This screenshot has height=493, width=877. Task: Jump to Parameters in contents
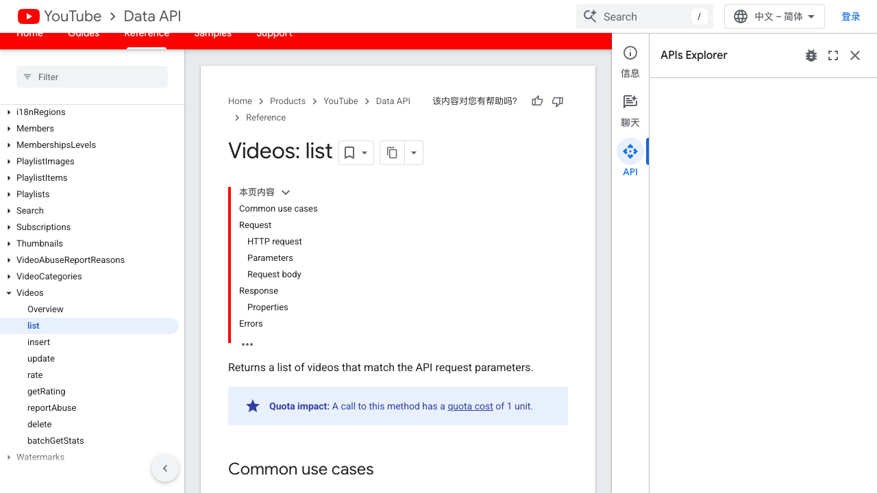click(x=270, y=258)
